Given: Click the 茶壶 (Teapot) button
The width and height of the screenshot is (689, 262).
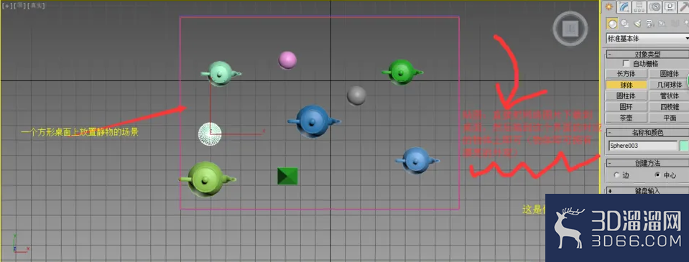Looking at the screenshot, I should point(626,118).
